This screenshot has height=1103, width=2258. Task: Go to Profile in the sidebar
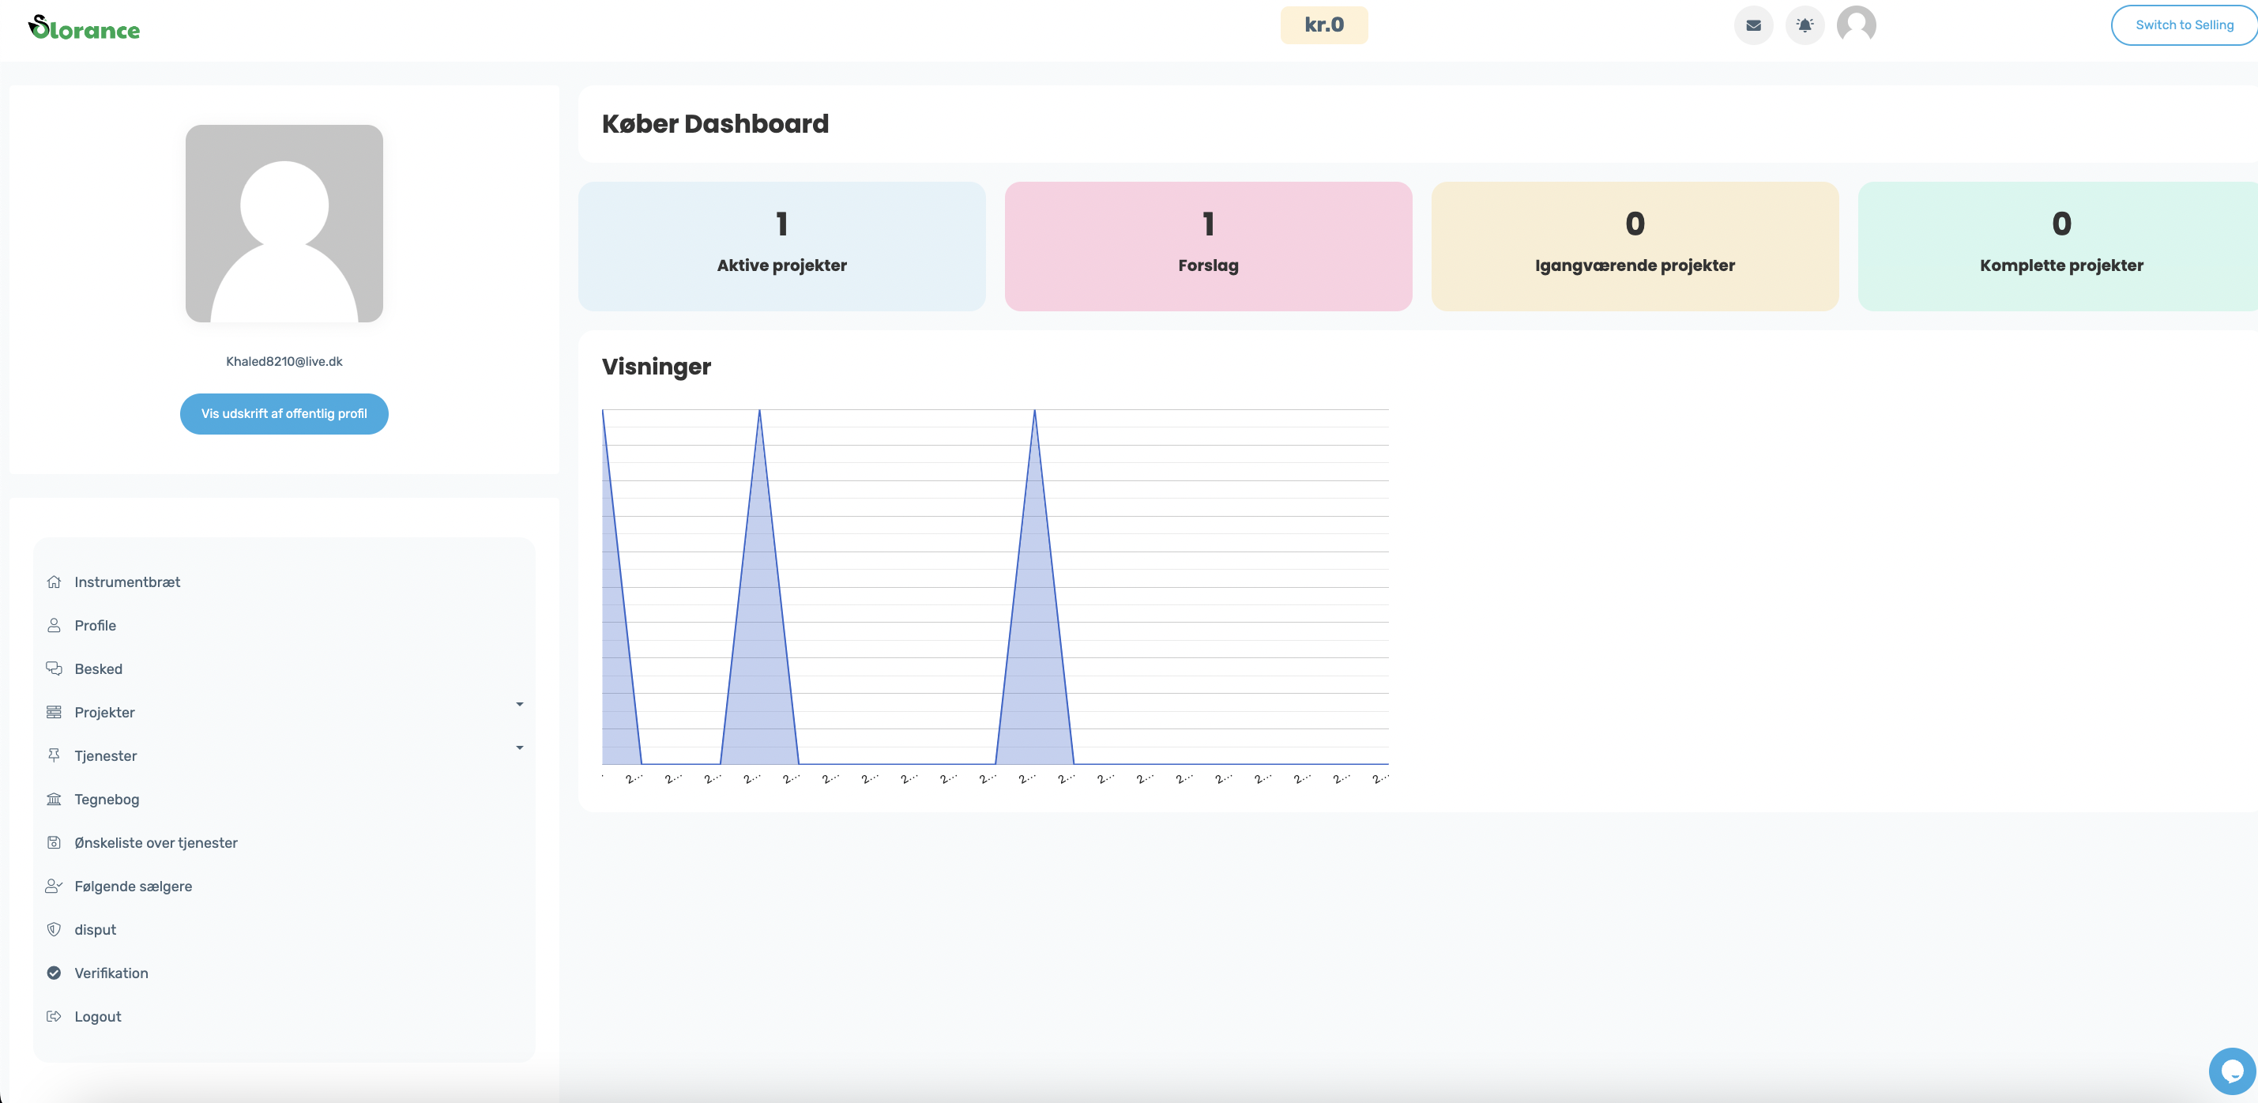pyautogui.click(x=96, y=625)
